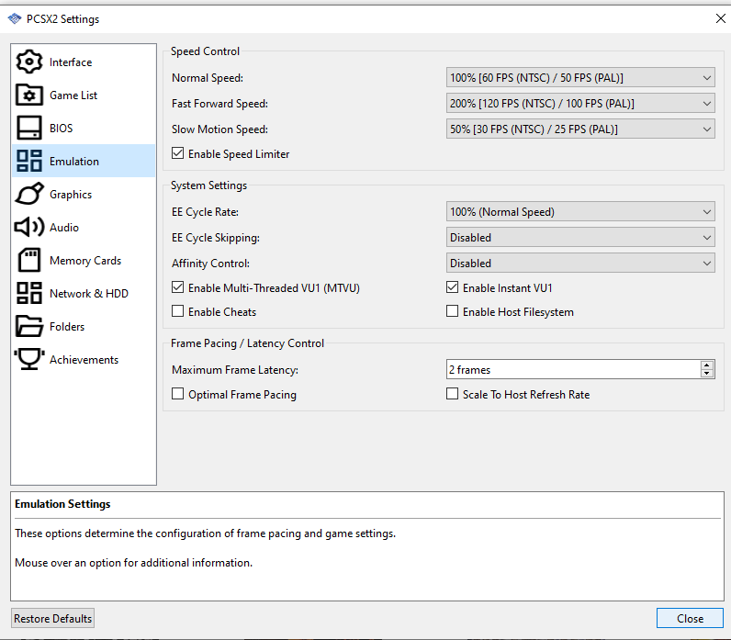
Task: Click Restore Defaults button
Action: pyautogui.click(x=52, y=618)
